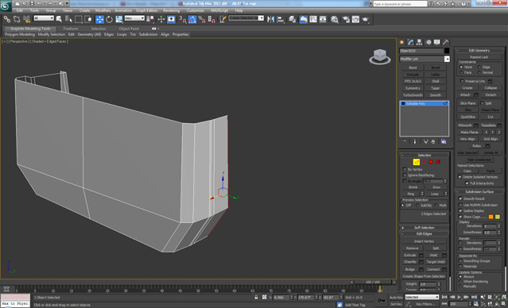The width and height of the screenshot is (508, 308).
Task: Click the Create Shape From Selection button
Action: [x=424, y=276]
